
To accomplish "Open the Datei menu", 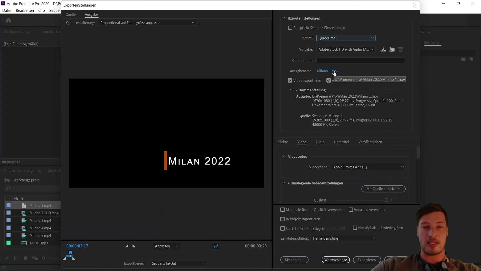I will (x=7, y=11).
